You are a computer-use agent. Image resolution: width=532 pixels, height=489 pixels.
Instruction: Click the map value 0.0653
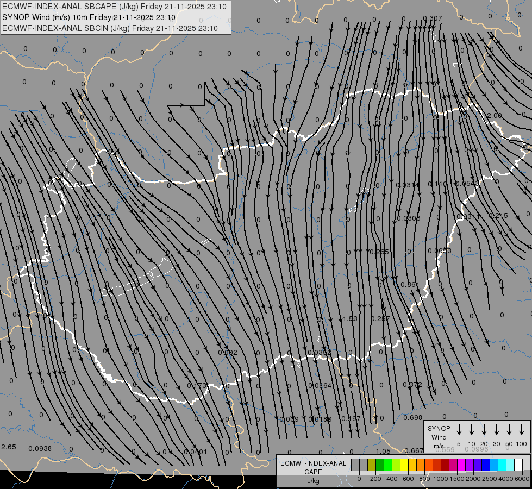point(440,251)
